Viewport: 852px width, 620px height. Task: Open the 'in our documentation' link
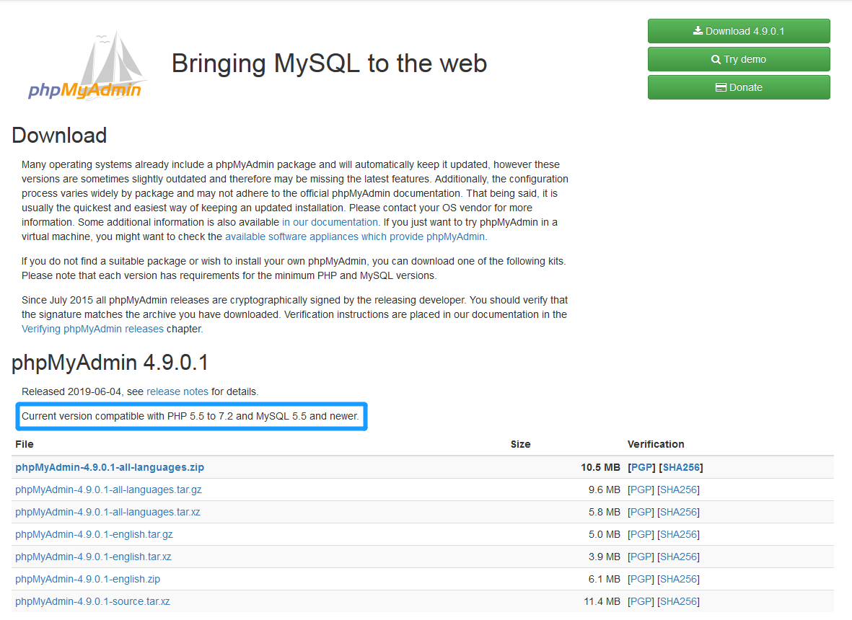coord(330,222)
